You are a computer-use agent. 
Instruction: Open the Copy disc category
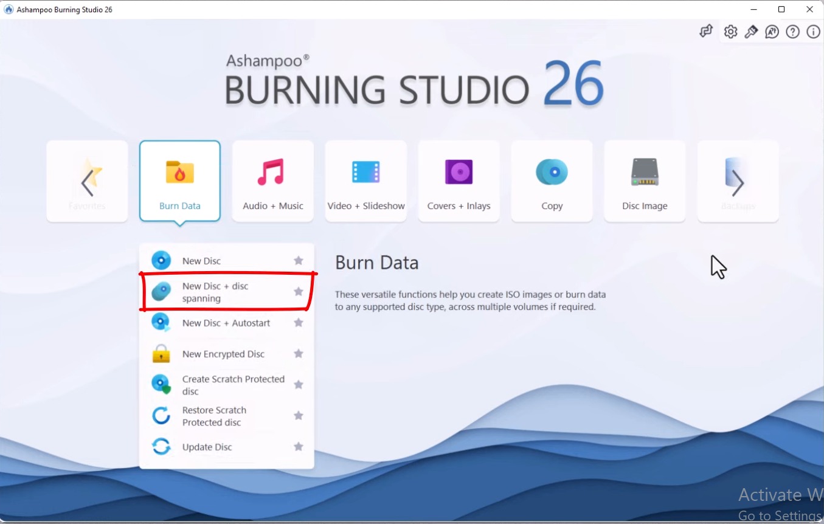pos(552,181)
